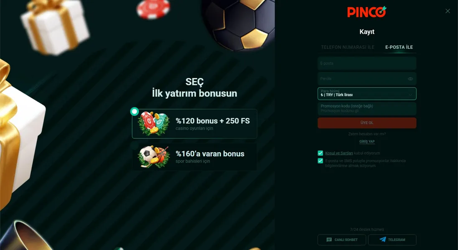
Task: Select the %120 bonus + 250 FS radio
Action: pyautogui.click(x=135, y=111)
